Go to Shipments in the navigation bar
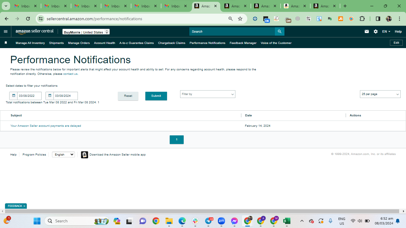Screen dimensions: 406x228 coord(56,43)
